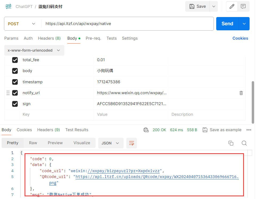
Task: Click the sign value AFCC5B6D...
Action: coord(132,104)
